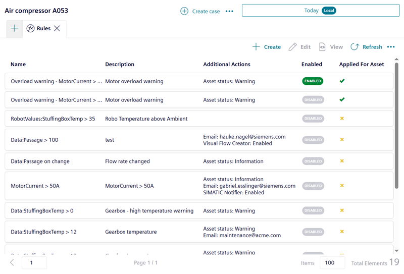Click description 'Robo Temperature above Ambient'

coord(146,119)
